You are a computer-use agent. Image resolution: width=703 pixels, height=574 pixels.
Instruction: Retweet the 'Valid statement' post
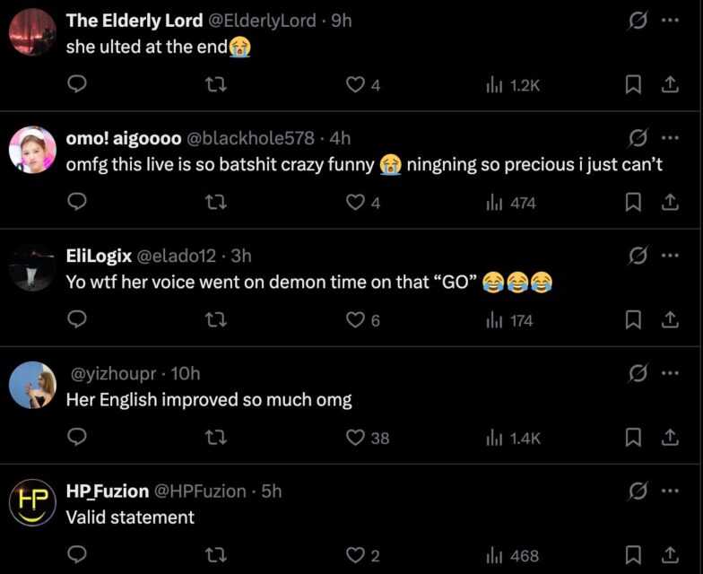pos(215,555)
